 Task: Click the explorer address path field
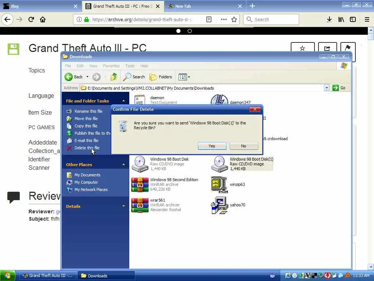[x=202, y=88]
